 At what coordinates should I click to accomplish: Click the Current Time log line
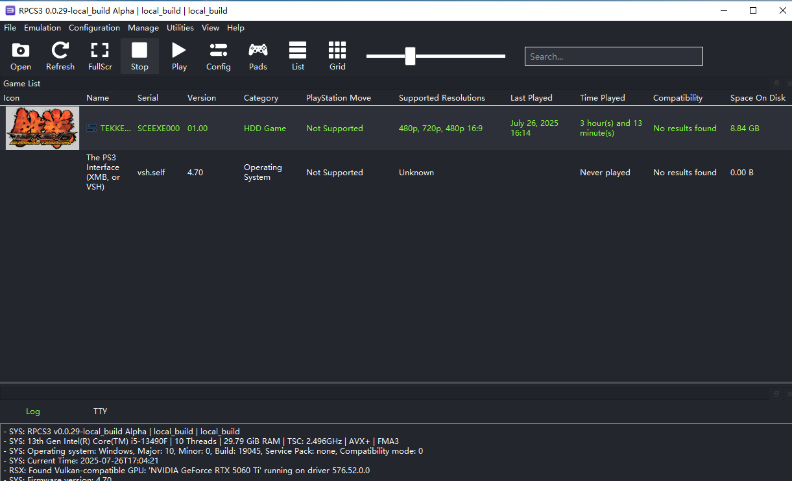pos(81,461)
